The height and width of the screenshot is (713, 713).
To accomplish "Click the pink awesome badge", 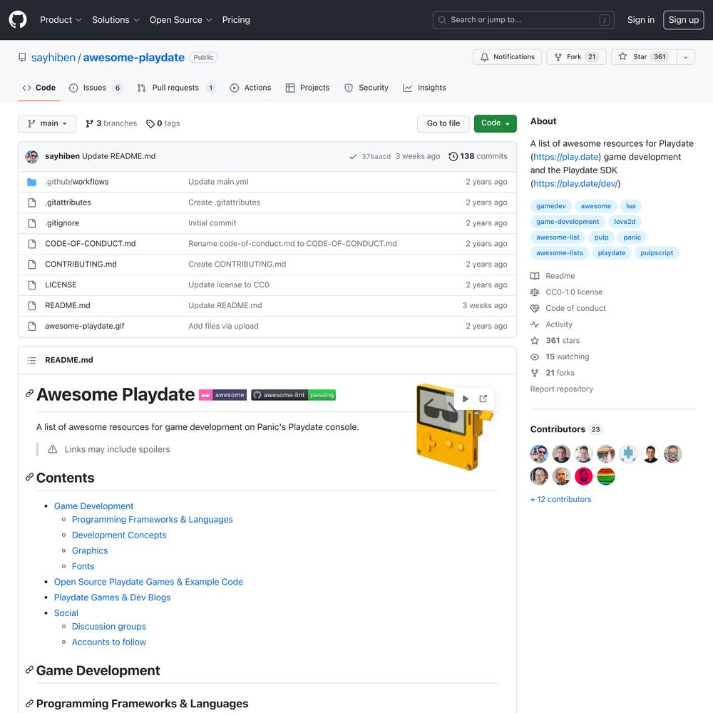I will click(x=222, y=395).
